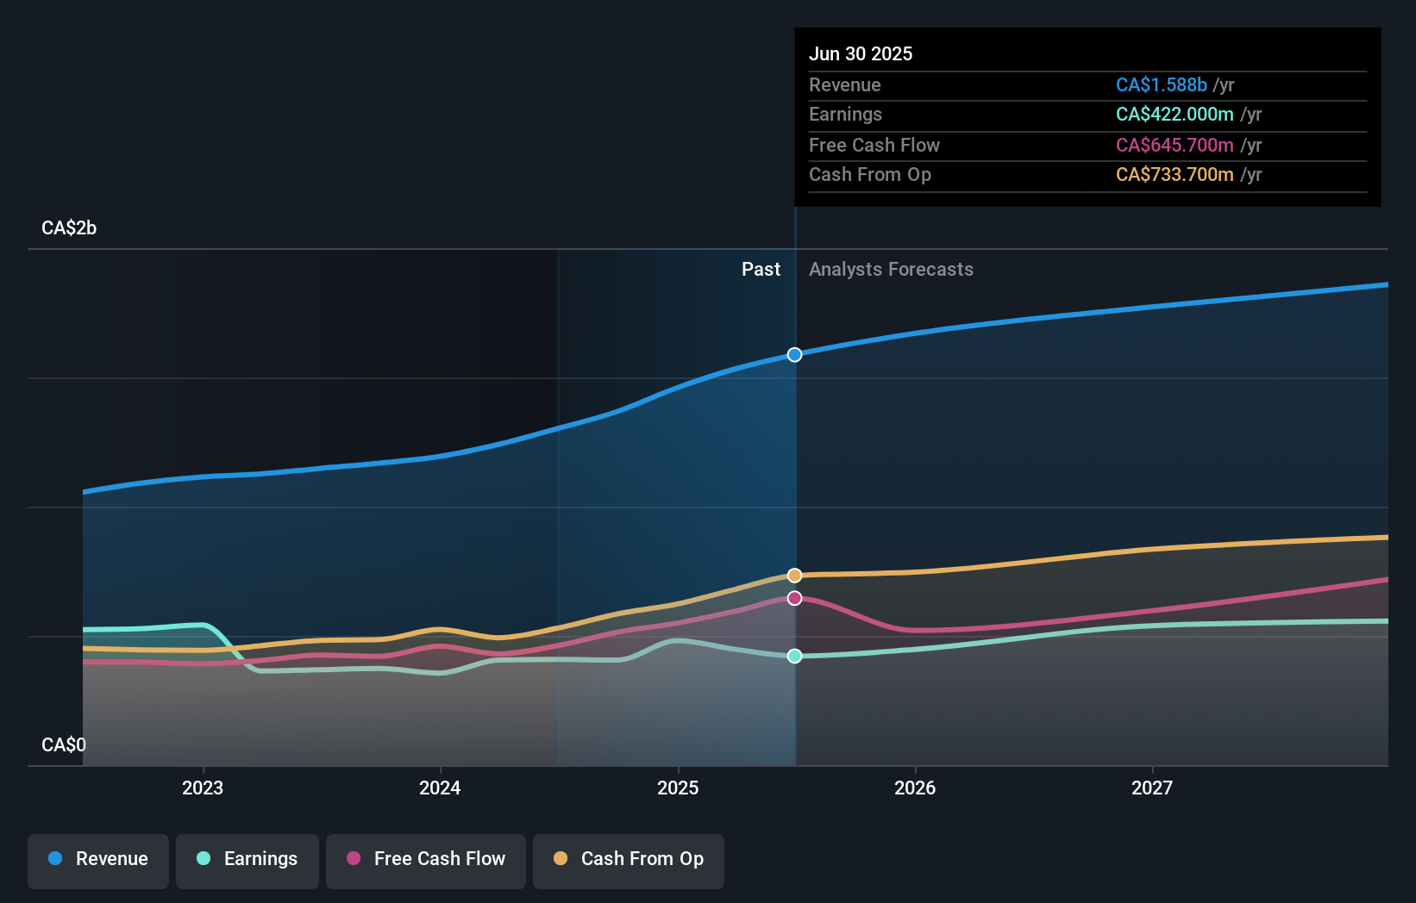Select the pink Free Cash Flow marker
The width and height of the screenshot is (1416, 903).
(794, 598)
